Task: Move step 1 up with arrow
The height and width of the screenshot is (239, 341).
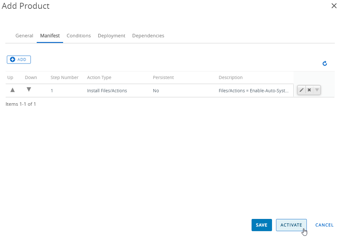Action: (13, 90)
